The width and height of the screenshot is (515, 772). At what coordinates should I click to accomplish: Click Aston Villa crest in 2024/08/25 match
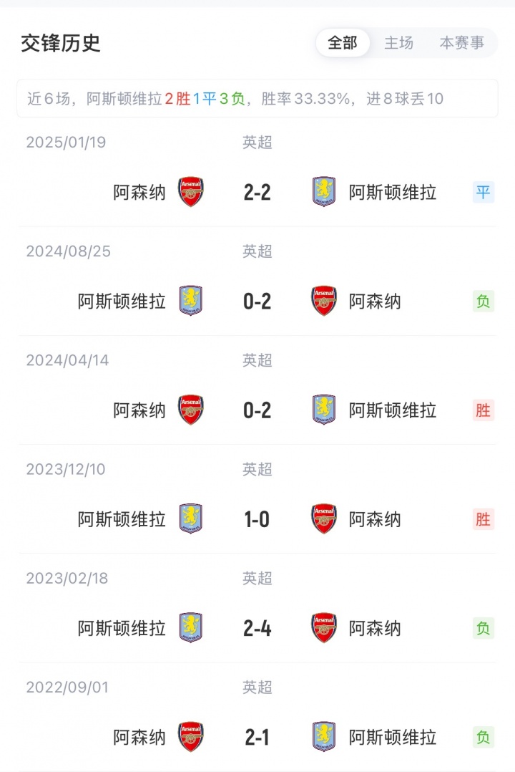tap(190, 301)
